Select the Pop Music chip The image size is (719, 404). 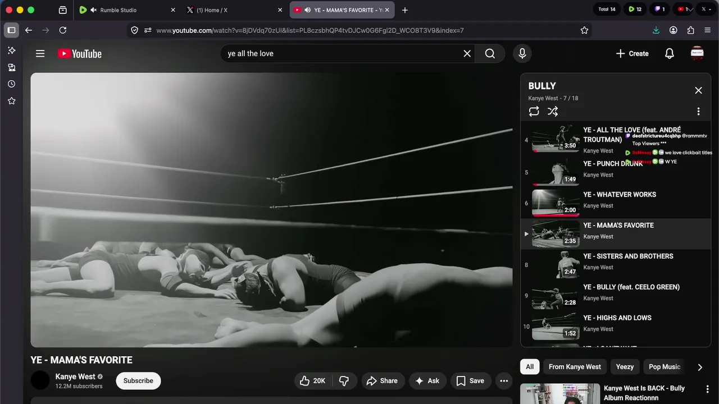[x=665, y=367]
